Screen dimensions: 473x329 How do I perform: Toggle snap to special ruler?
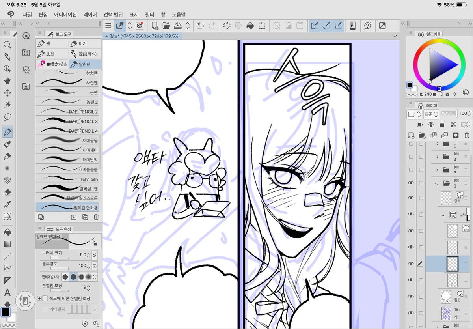click(x=326, y=26)
